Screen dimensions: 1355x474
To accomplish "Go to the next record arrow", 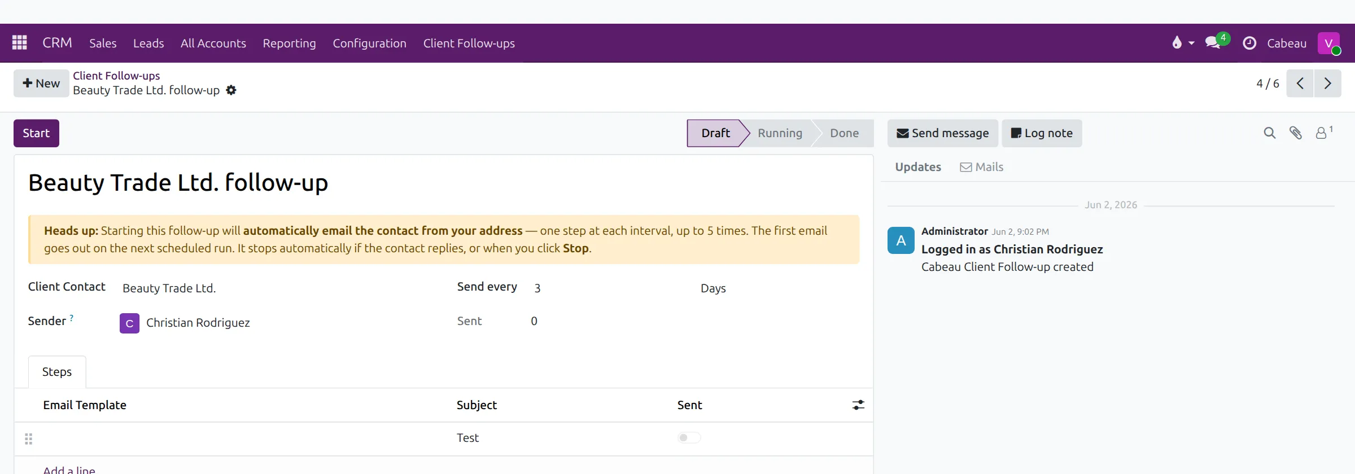I will pos(1327,84).
